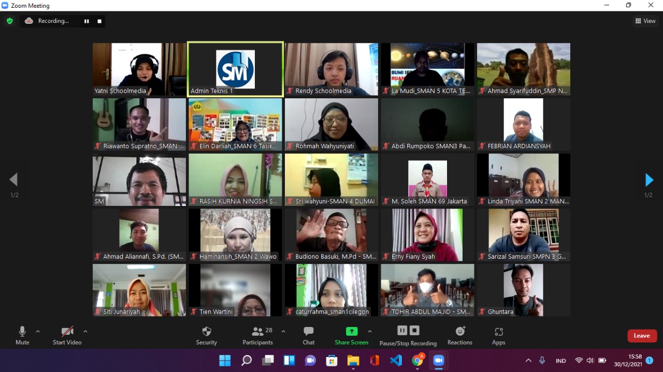Viewport: 663px width, 372px height.
Task: Select Admin Teknis 1 video tile
Action: click(x=235, y=69)
